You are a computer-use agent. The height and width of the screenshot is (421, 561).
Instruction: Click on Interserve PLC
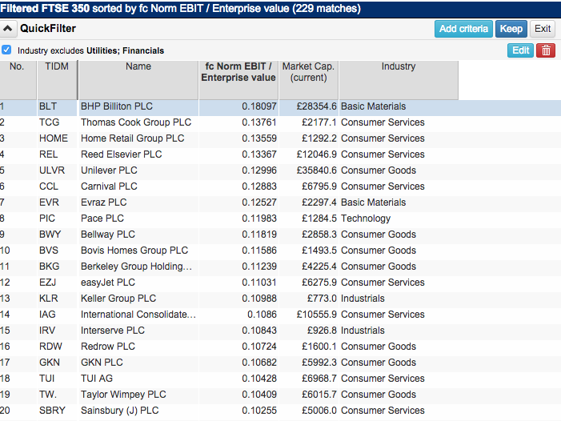[x=113, y=331]
